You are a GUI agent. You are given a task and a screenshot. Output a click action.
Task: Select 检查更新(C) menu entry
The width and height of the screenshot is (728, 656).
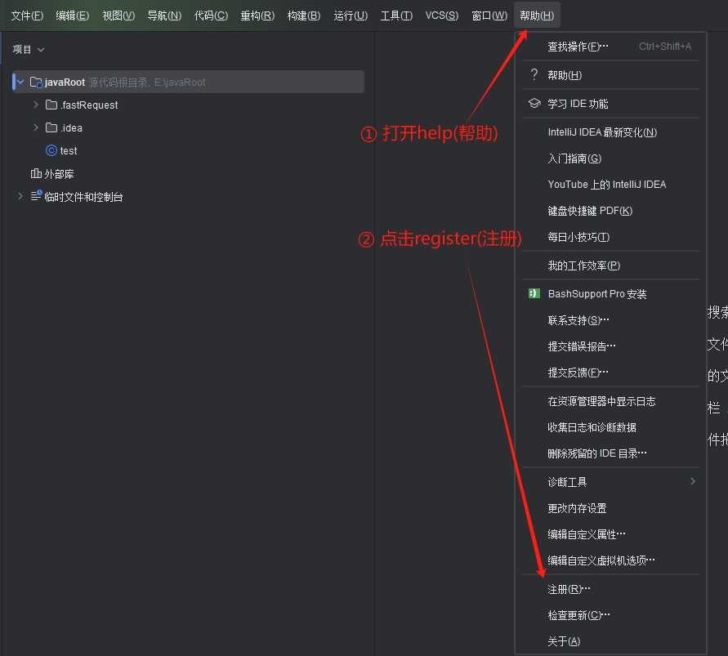610,615
